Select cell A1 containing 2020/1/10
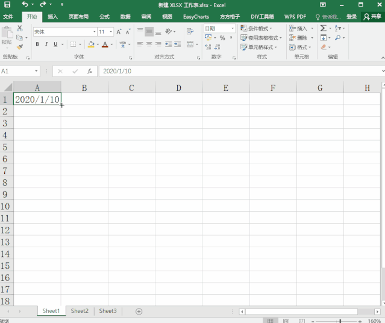Screen dimensions: 385x323 (37, 99)
